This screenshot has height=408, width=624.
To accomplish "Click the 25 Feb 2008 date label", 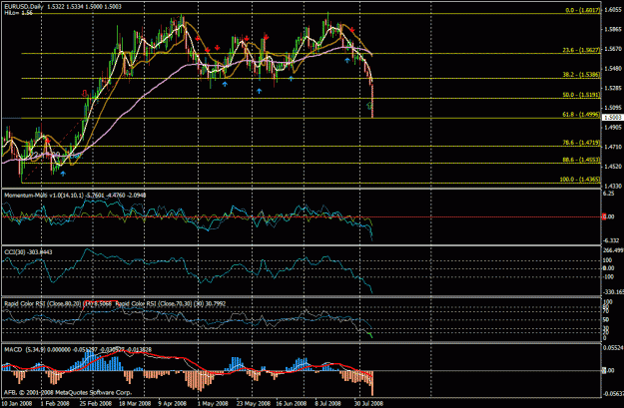I will 96,403.
